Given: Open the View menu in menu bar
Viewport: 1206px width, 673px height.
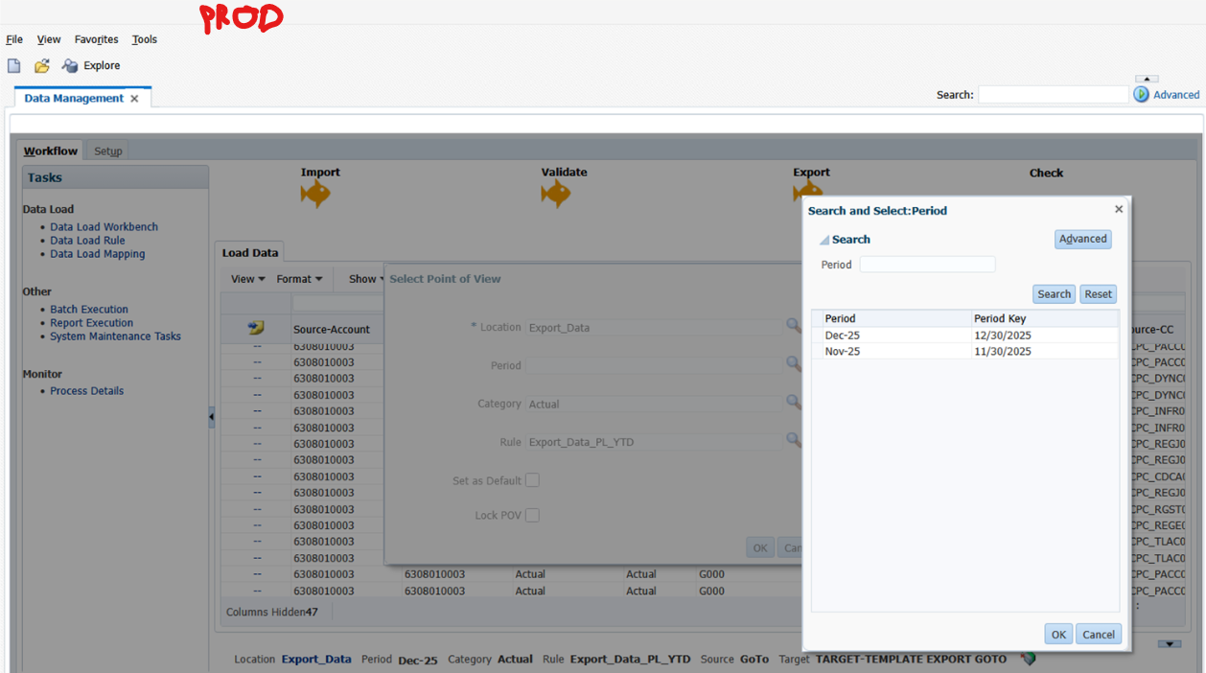Looking at the screenshot, I should pyautogui.click(x=49, y=39).
